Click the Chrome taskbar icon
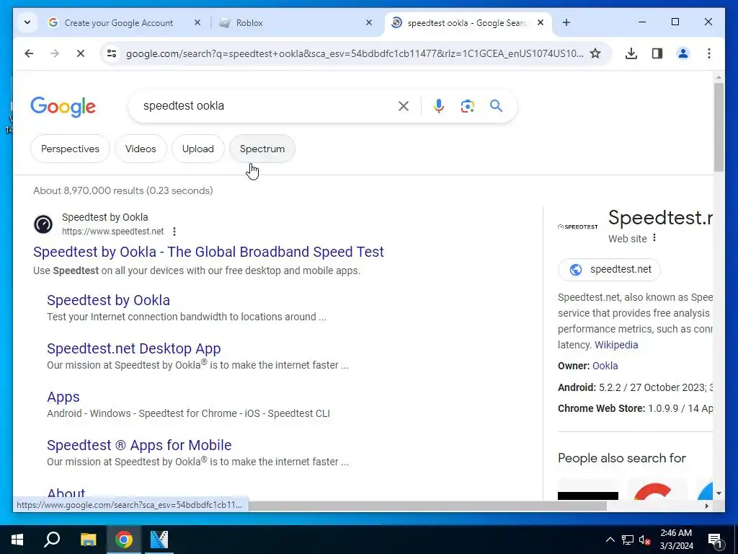738x554 pixels. (x=124, y=540)
